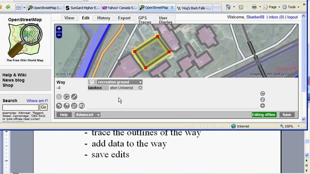The height and width of the screenshot is (174, 310).
Task: Click the greyed-out reverse direction icon
Action: (59, 97)
